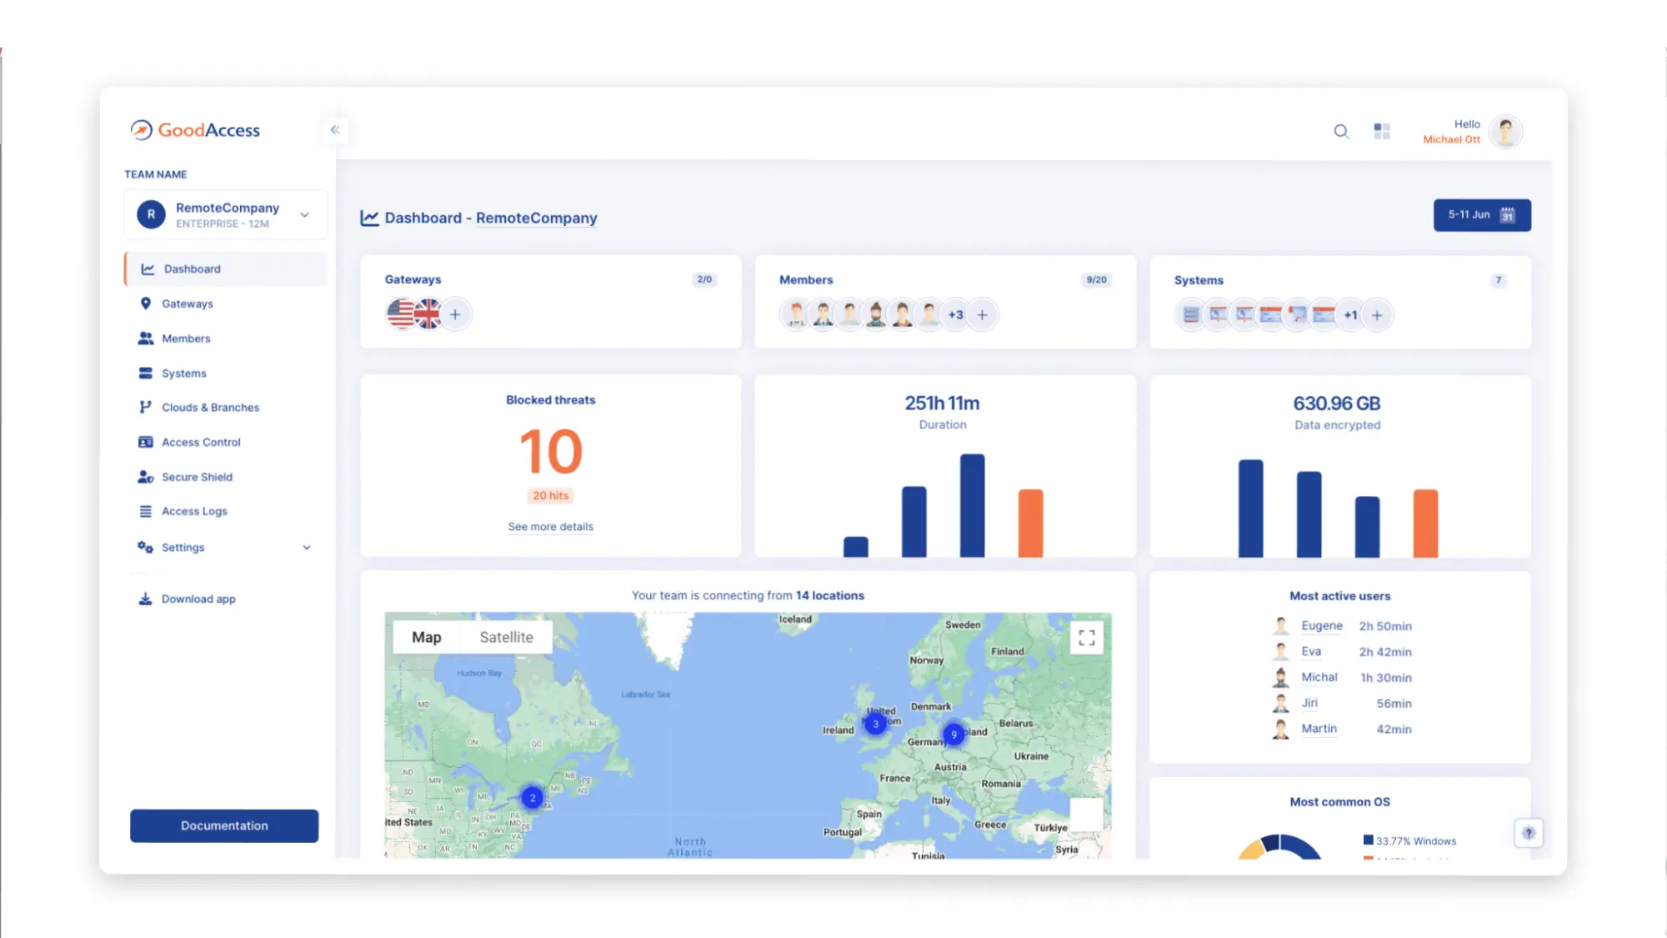Expand the Settings menu chevron
The width and height of the screenshot is (1667, 938).
[x=307, y=548]
